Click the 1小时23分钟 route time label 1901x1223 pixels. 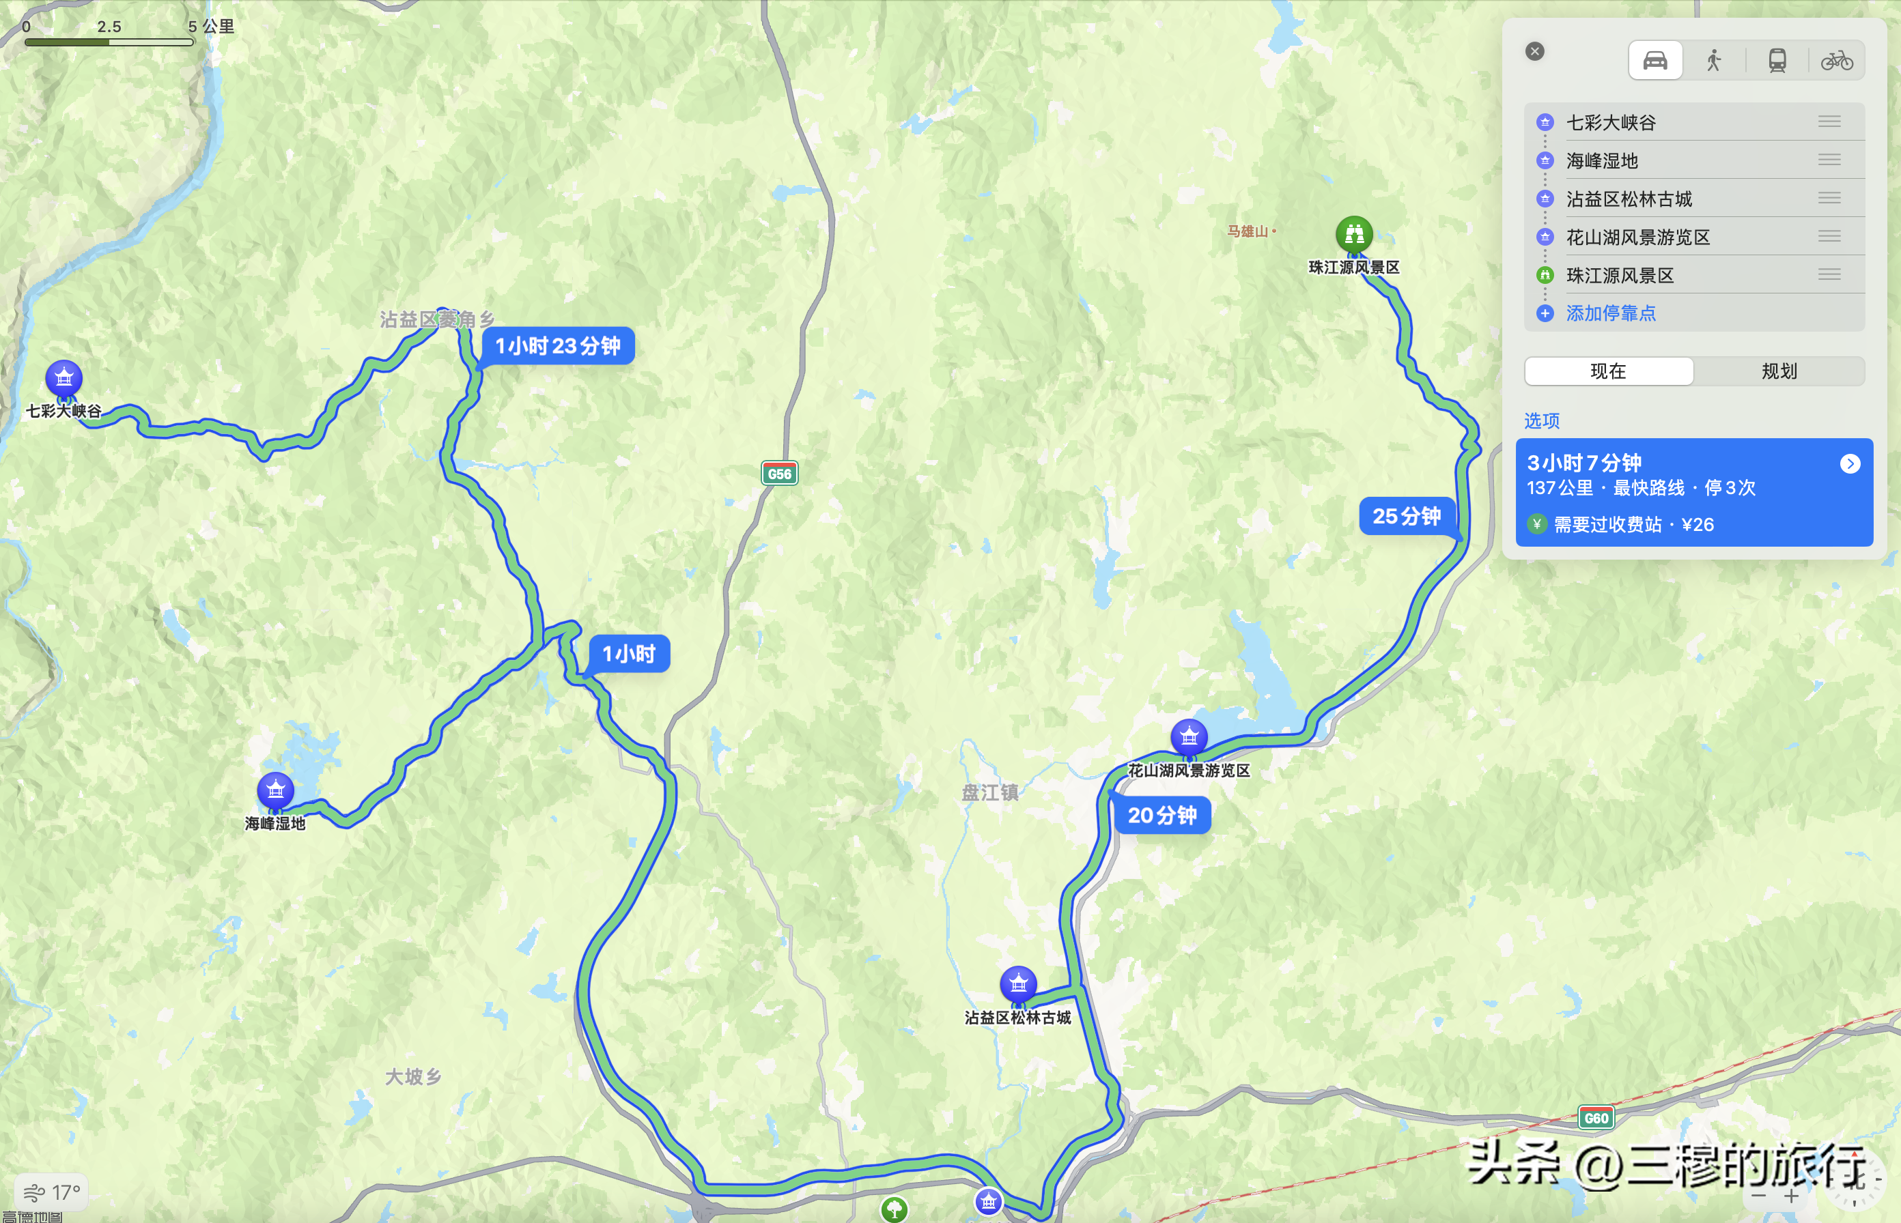558,346
